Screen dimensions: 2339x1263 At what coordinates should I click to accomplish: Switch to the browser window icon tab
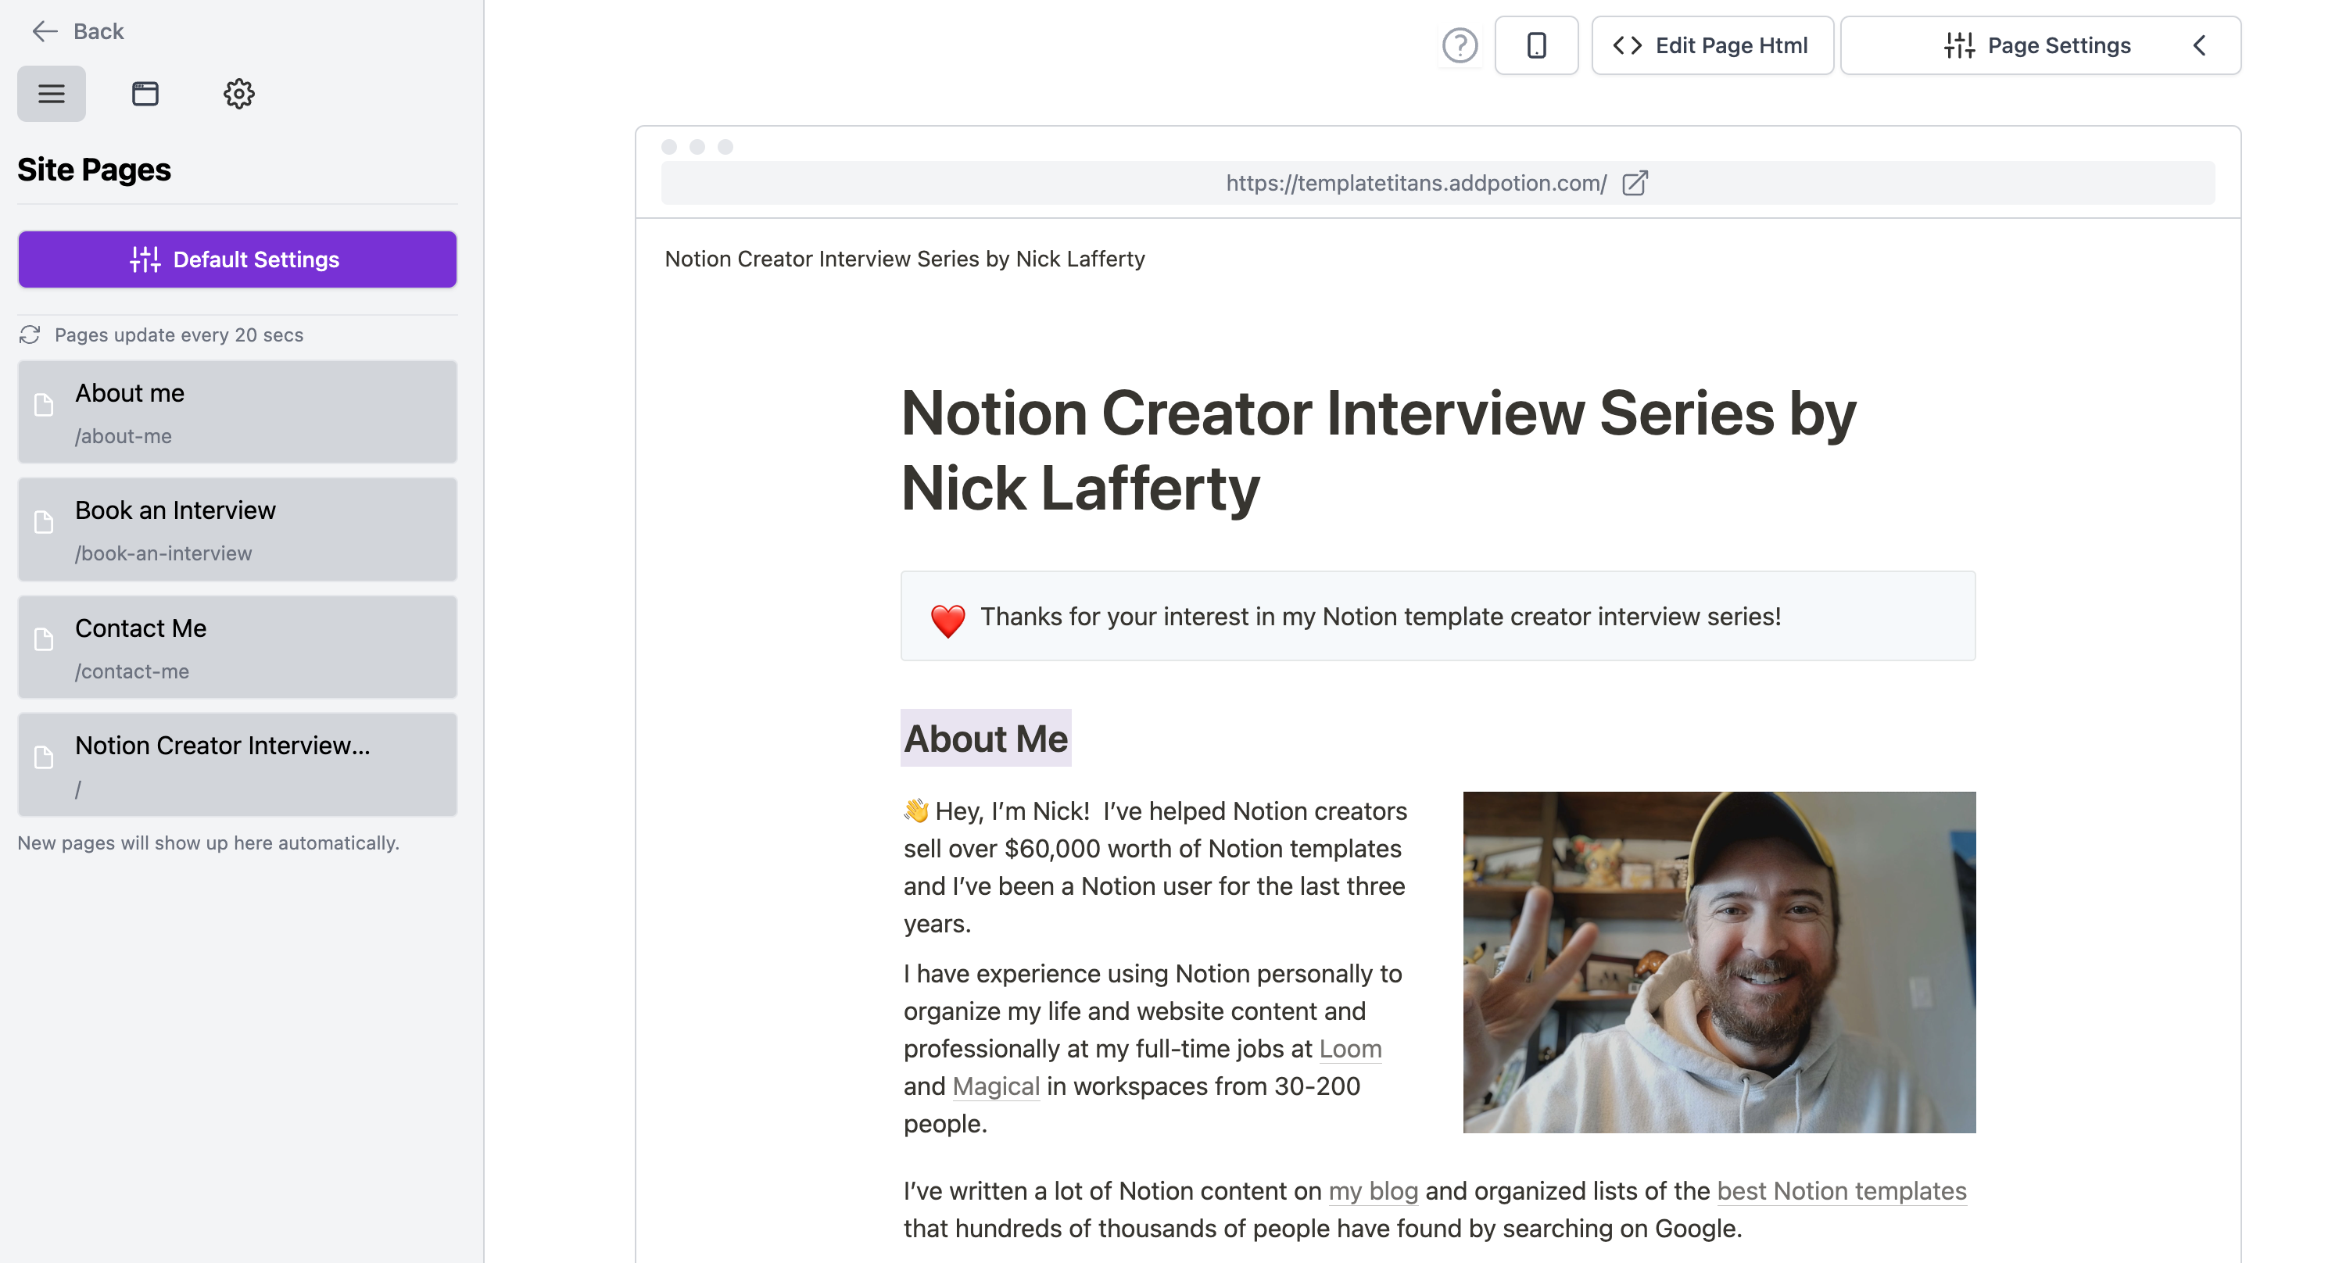pyautogui.click(x=145, y=94)
